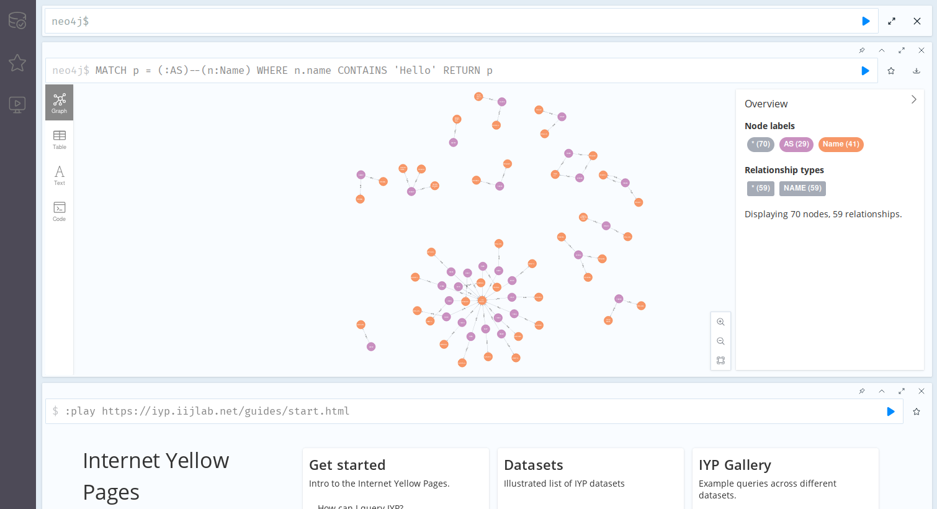This screenshot has width=937, height=509.
Task: Collapse the Overview panel
Action: tap(913, 99)
